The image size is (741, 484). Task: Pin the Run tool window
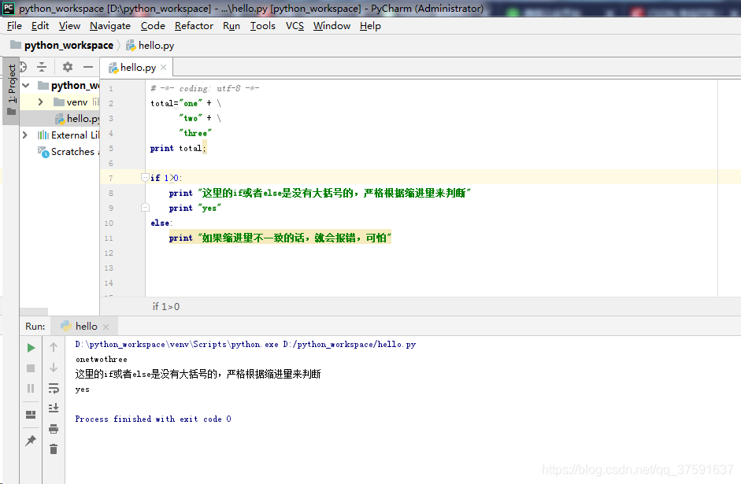[31, 439]
